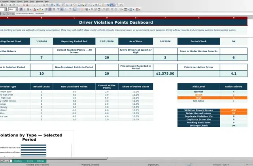Viewport: 253px width, 166px height.
Task: Open Sum function dropdown arrow
Action: [10, 14]
